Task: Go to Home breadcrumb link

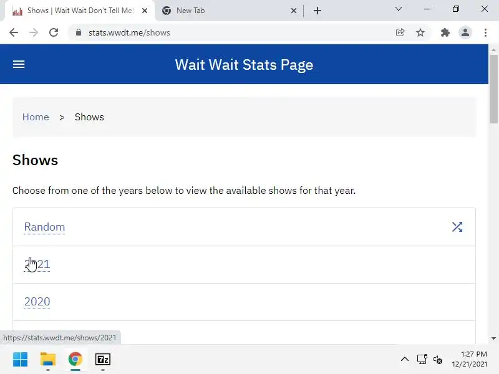Action: pos(36,117)
